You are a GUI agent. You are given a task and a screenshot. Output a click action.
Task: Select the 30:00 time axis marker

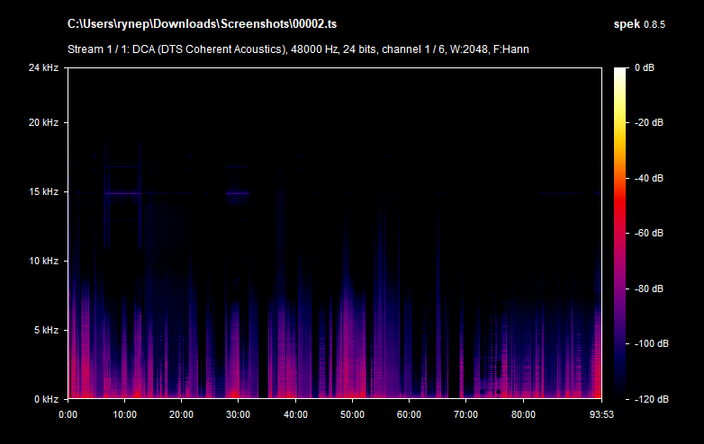[239, 414]
